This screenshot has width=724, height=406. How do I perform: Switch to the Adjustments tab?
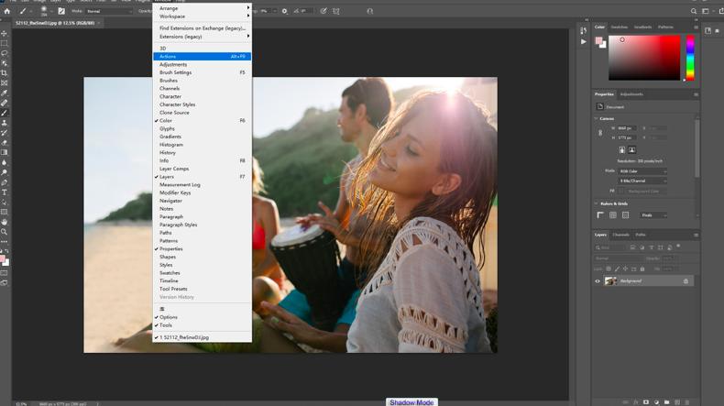coord(631,94)
